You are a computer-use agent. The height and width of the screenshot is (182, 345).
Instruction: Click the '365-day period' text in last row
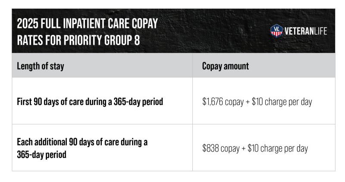coord(41,154)
